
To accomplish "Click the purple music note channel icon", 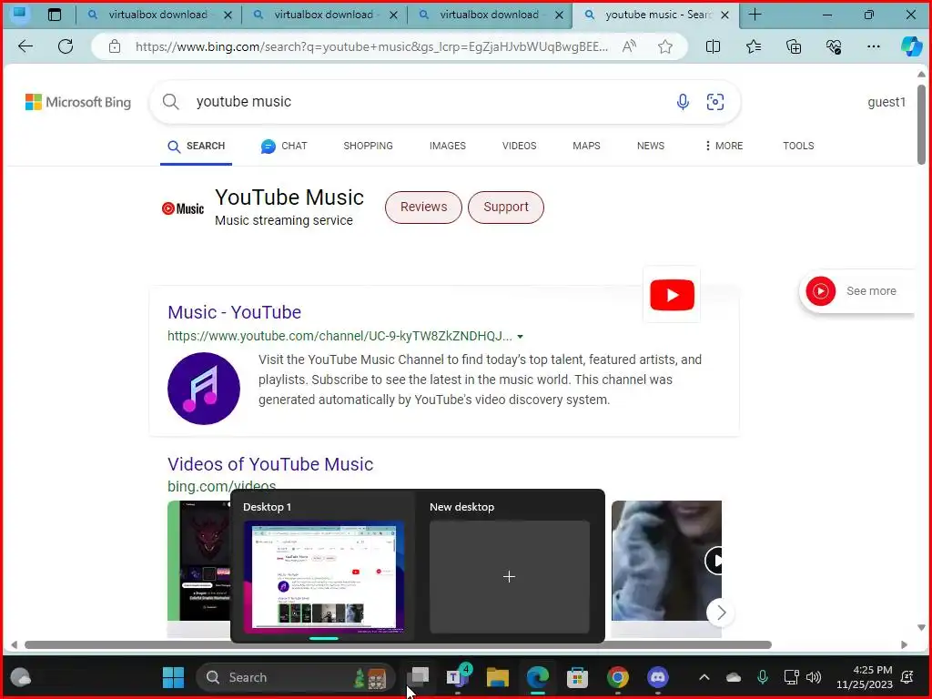I will (204, 388).
